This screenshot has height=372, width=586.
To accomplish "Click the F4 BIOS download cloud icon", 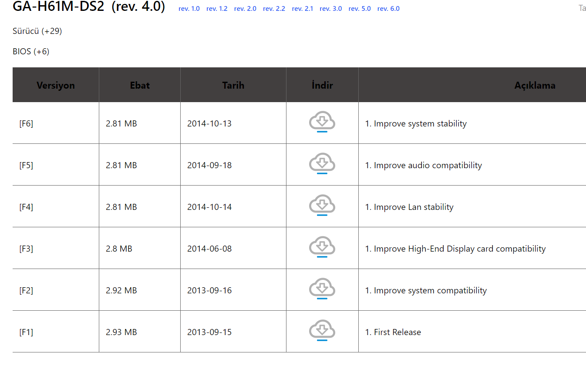I will point(322,206).
